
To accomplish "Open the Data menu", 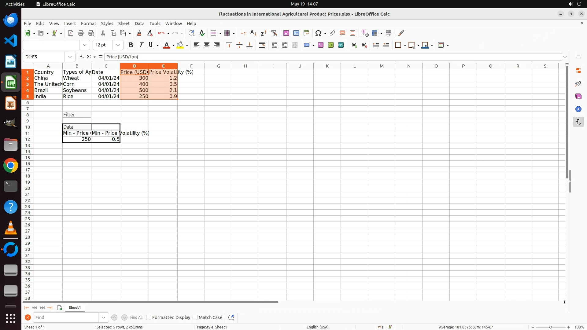I will point(139,24).
